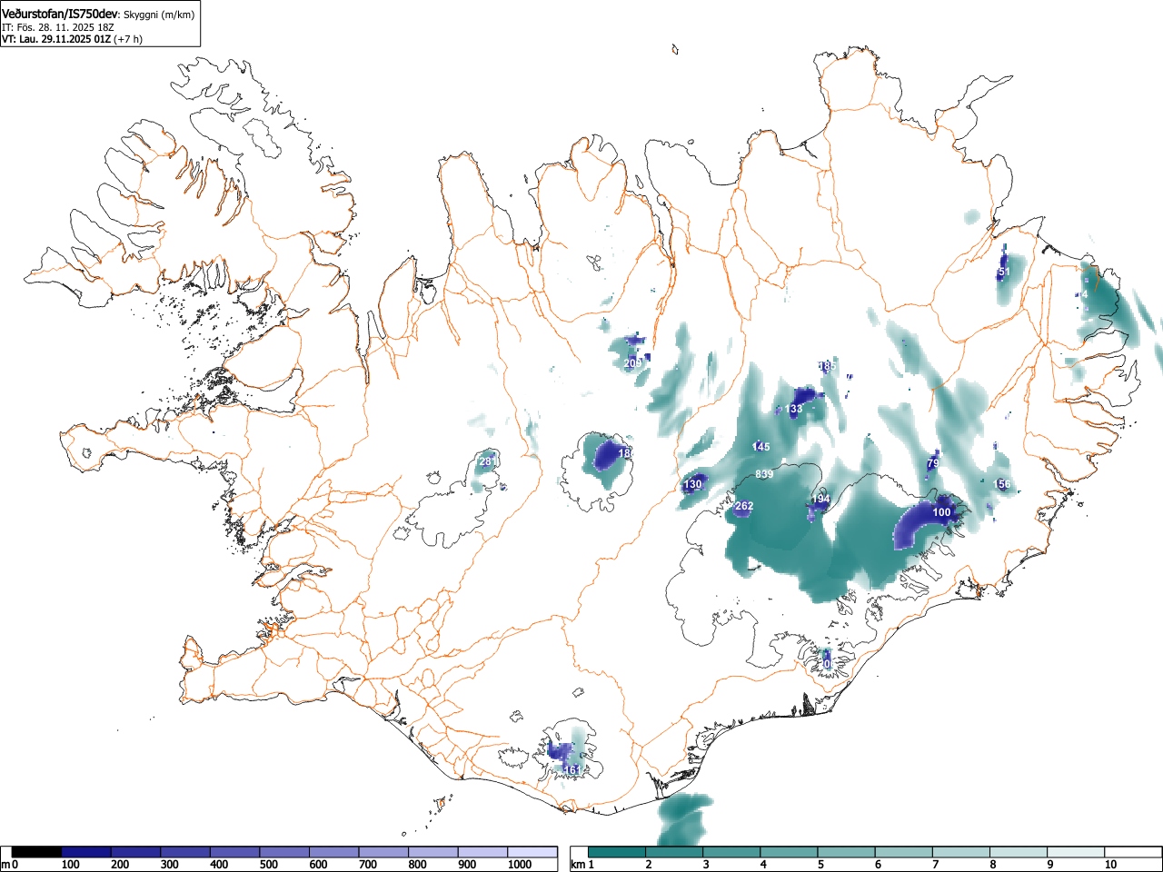Click the 500–600 m legend swatch

(x=285, y=852)
